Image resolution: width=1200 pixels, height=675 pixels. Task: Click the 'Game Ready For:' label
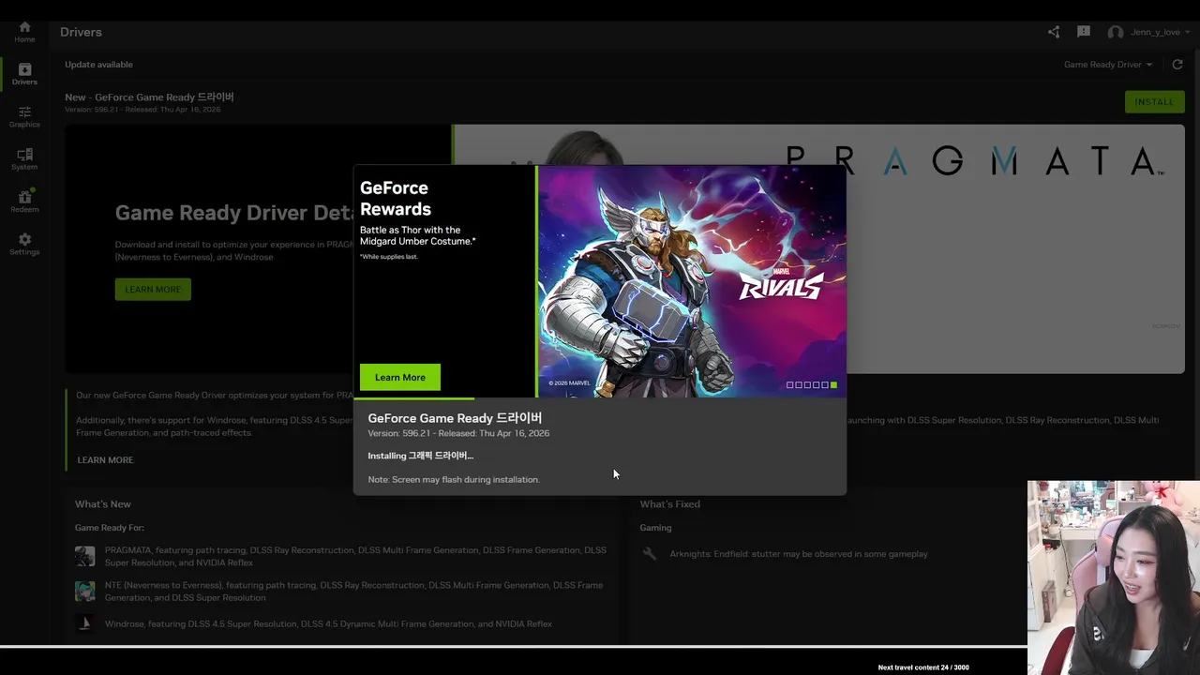(x=110, y=528)
